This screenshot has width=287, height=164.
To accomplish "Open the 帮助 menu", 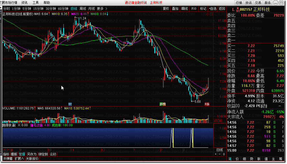I will pos(47,3).
